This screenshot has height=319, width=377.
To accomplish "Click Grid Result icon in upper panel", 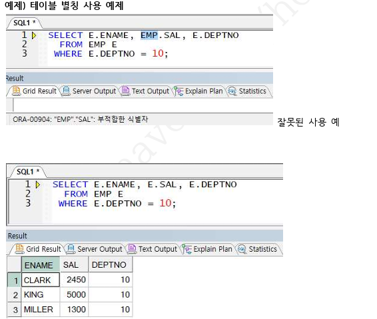I will [17, 91].
